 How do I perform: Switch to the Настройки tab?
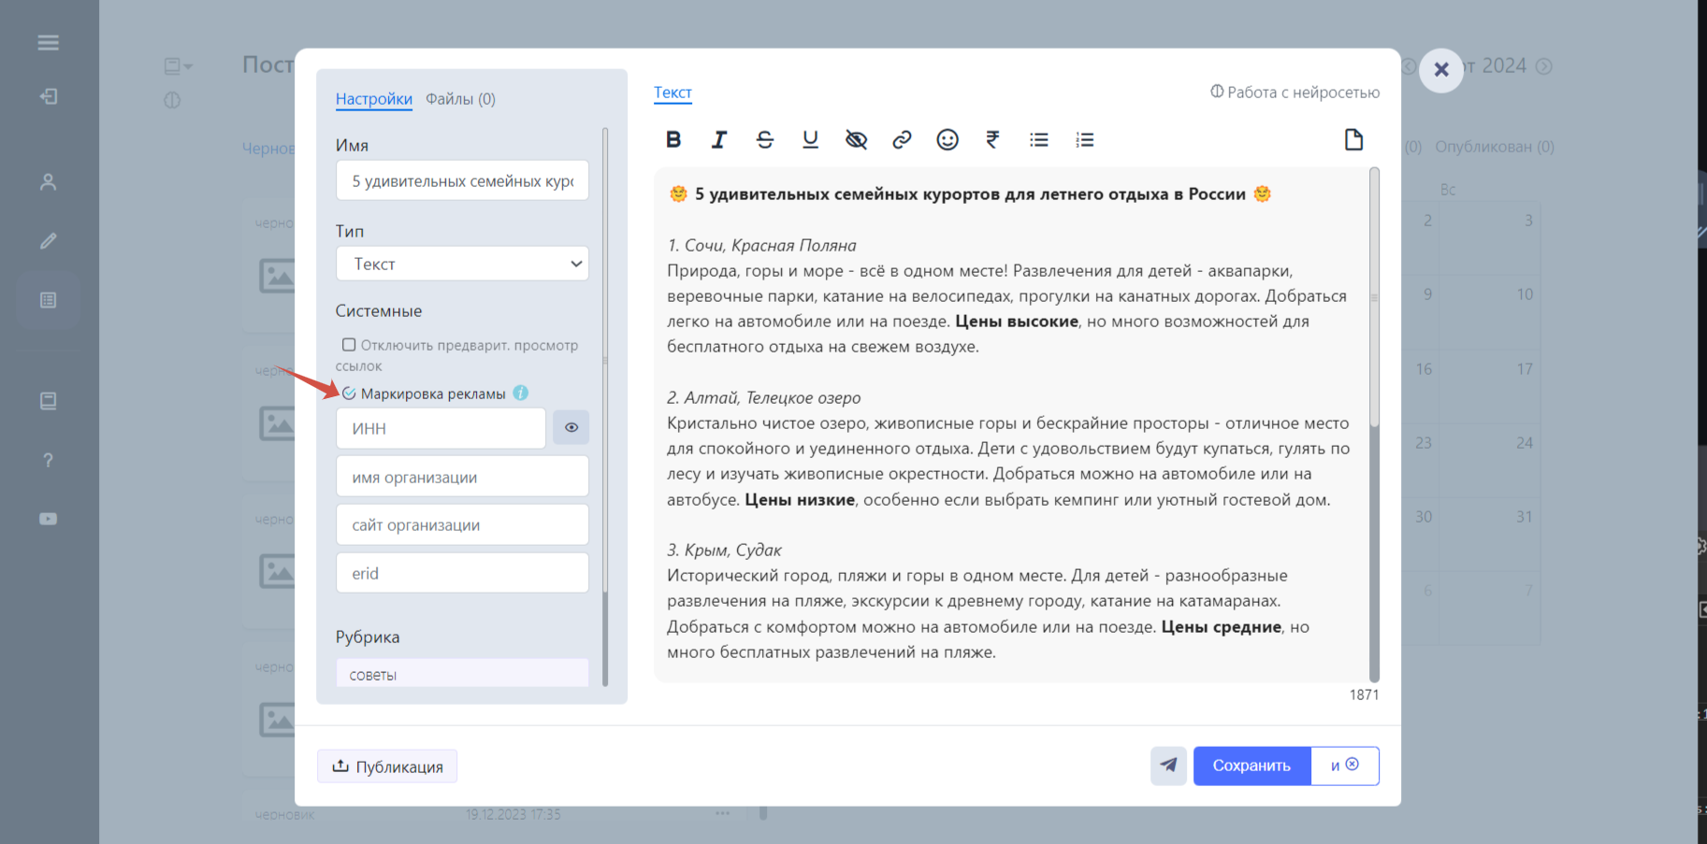(x=374, y=99)
